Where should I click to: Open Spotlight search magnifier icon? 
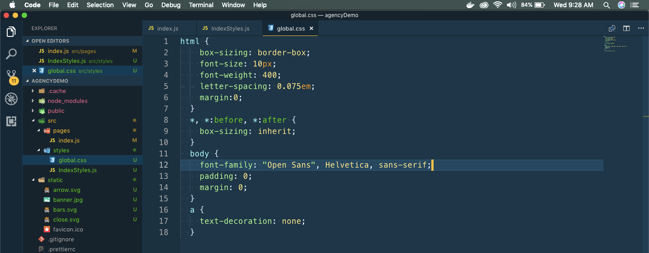click(607, 5)
